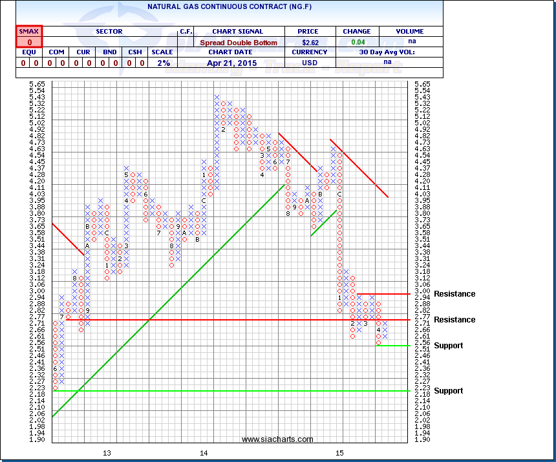Click the red SMAX score box
The height and width of the screenshot is (462, 556).
click(x=28, y=37)
